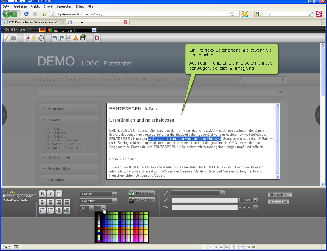Switch to the CMS Demo browser tab

coord(33,22)
